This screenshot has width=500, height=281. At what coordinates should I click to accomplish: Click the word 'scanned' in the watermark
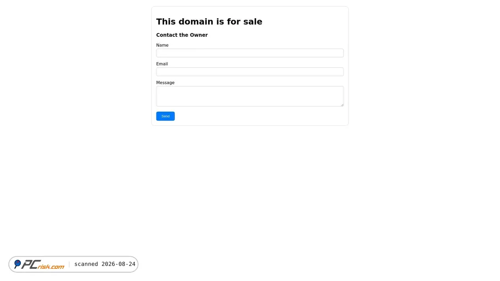click(86, 264)
